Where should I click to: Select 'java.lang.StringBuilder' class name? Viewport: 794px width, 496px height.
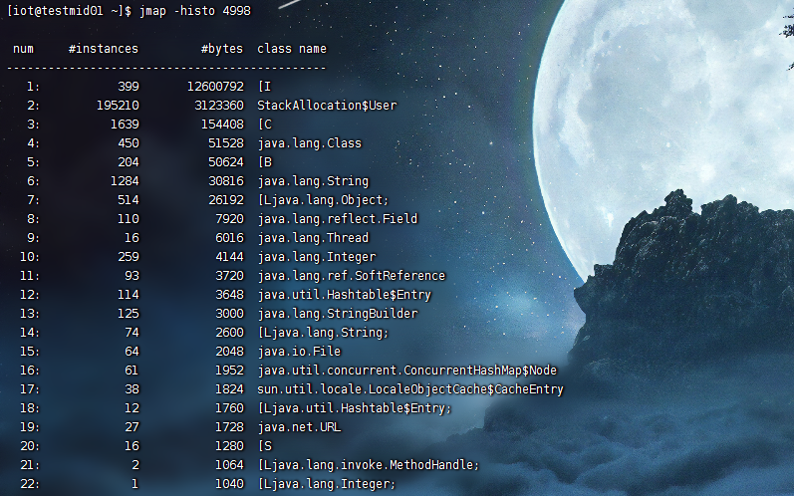338,314
